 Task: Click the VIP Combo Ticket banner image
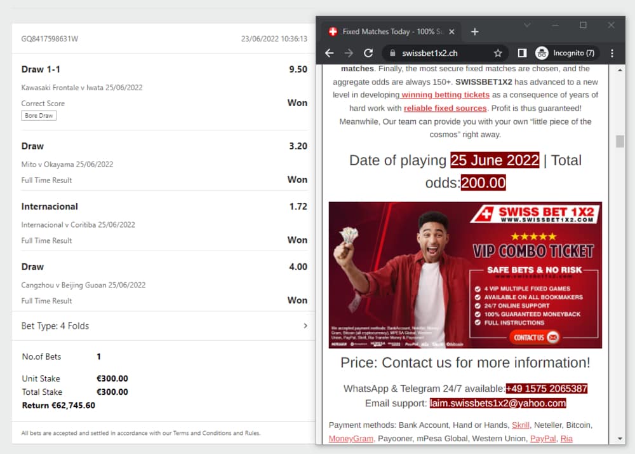465,275
